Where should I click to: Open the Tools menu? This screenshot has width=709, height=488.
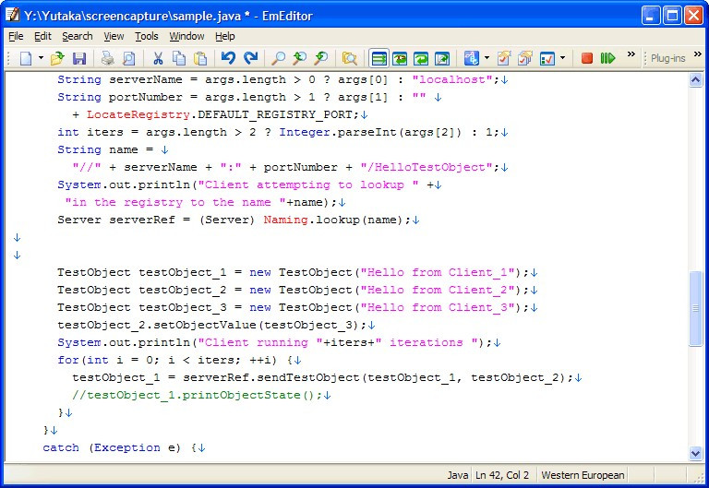pyautogui.click(x=147, y=36)
